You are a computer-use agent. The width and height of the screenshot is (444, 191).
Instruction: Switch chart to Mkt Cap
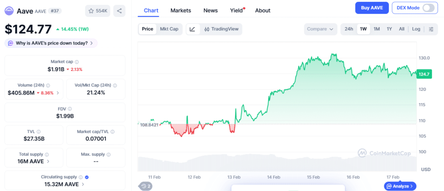[x=169, y=29]
